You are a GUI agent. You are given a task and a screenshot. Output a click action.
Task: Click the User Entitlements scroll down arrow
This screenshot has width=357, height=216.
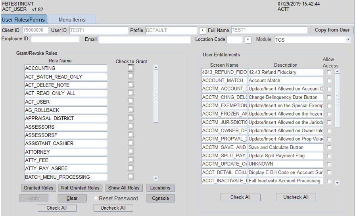337,183
